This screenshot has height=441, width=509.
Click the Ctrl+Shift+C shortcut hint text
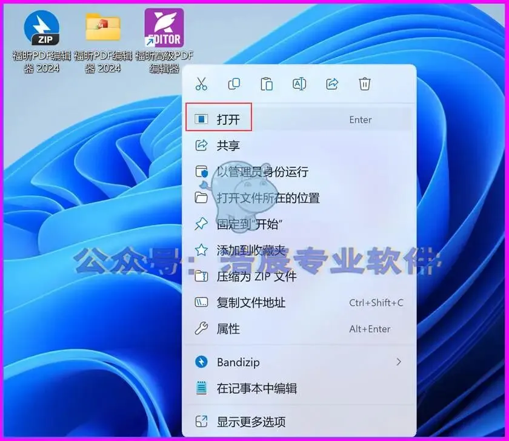[376, 303]
